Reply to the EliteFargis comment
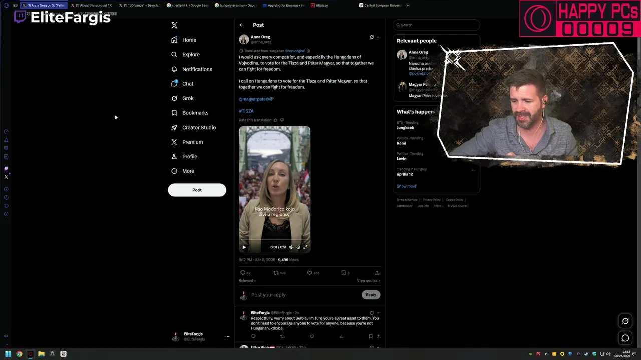The width and height of the screenshot is (641, 360). coord(253,336)
